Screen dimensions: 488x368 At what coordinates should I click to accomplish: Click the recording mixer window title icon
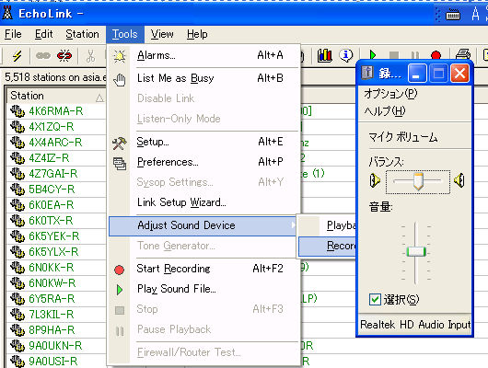click(x=367, y=73)
